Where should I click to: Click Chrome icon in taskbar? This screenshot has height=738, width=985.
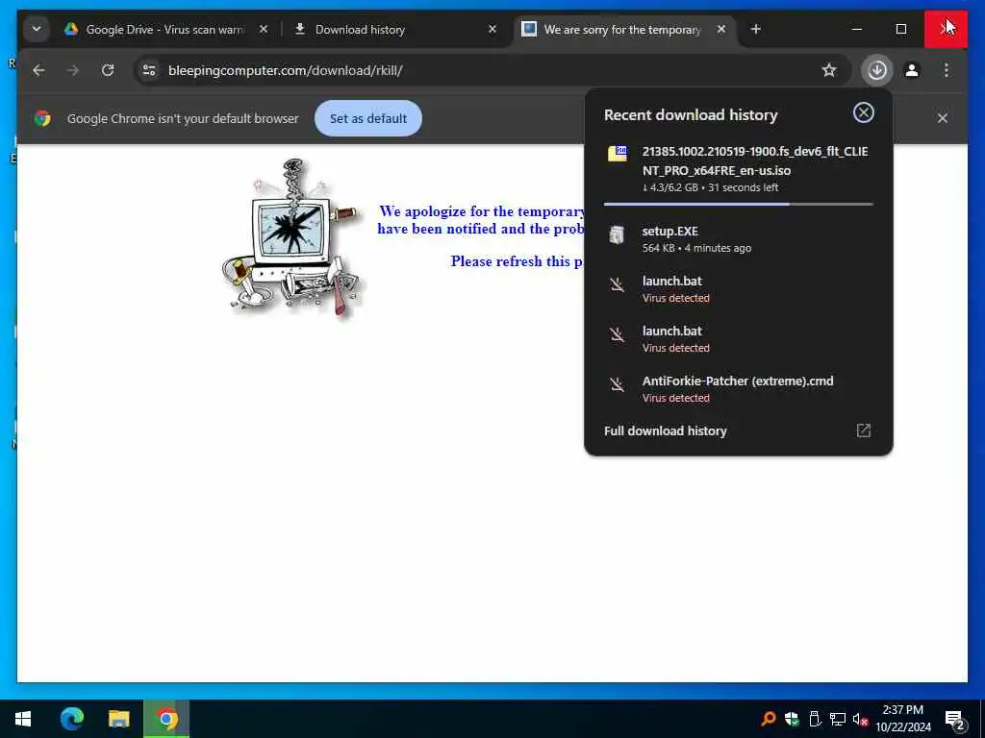pos(166,719)
